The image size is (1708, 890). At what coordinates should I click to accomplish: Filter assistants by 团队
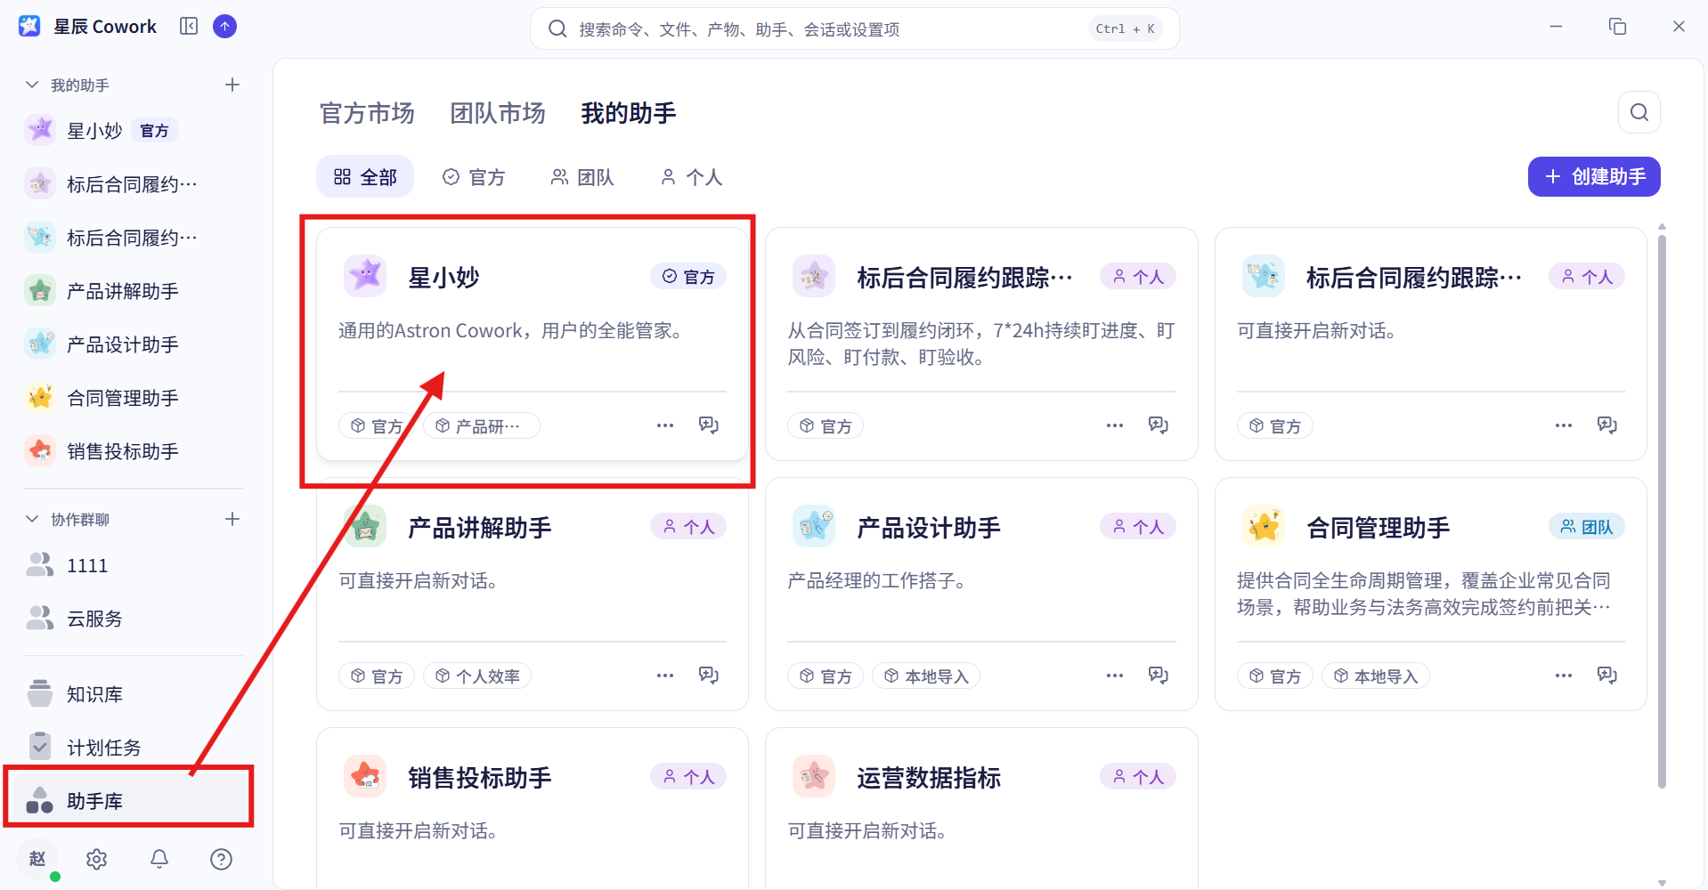click(x=582, y=177)
